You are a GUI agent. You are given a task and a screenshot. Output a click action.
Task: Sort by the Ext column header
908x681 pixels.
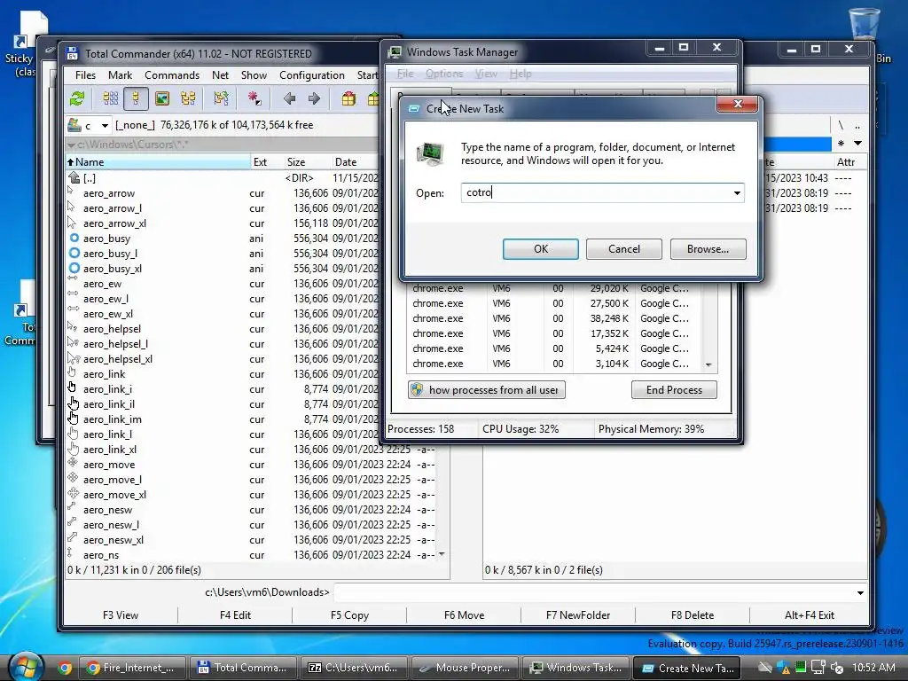coord(266,162)
